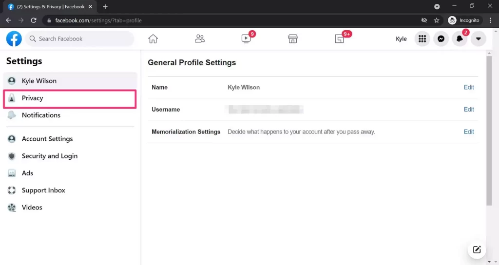Open the nine-dot Menu grid icon
499x265 pixels.
[x=422, y=39]
